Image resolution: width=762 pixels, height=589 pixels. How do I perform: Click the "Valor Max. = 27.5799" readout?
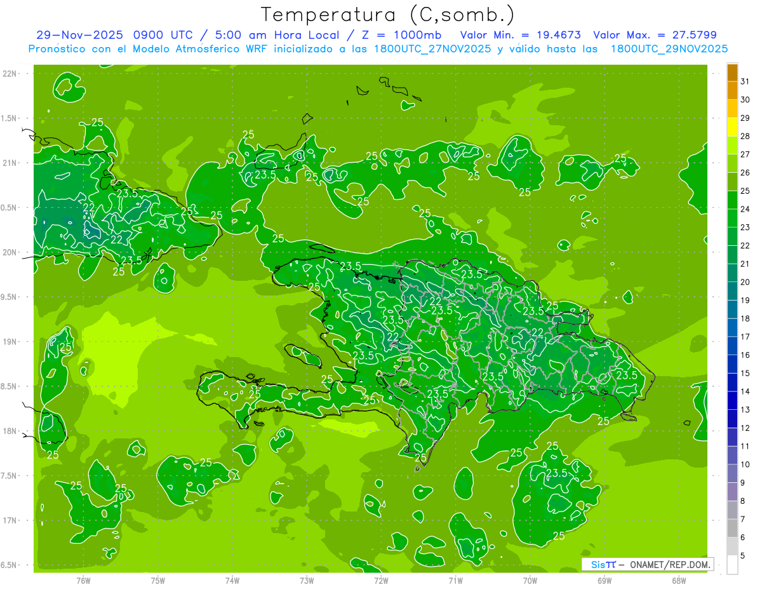coord(655,35)
